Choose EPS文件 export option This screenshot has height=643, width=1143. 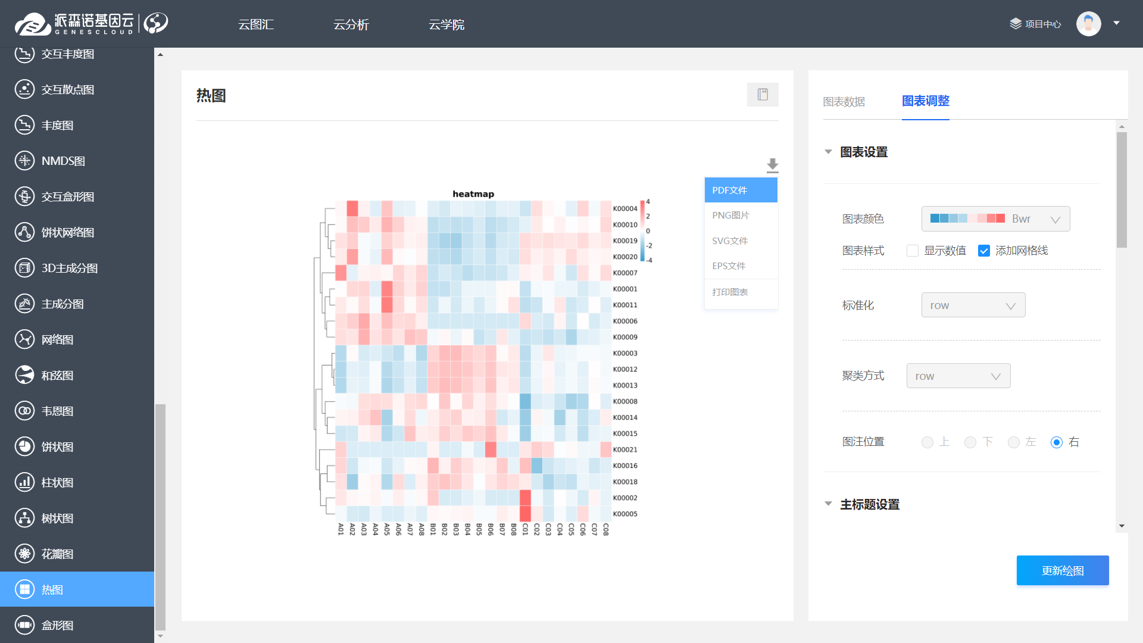(741, 266)
